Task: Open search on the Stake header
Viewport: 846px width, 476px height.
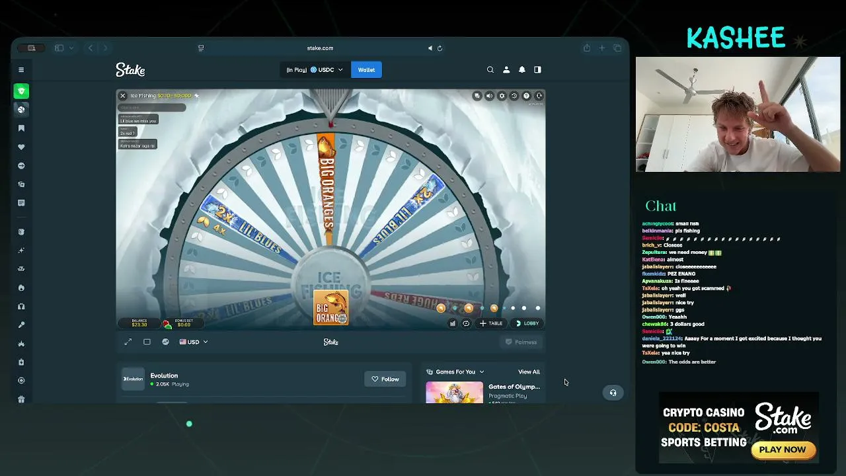Action: tap(490, 69)
